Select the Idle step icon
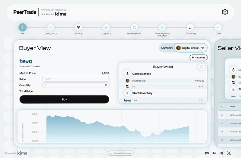This screenshot has height=158, width=241. pos(23,27)
